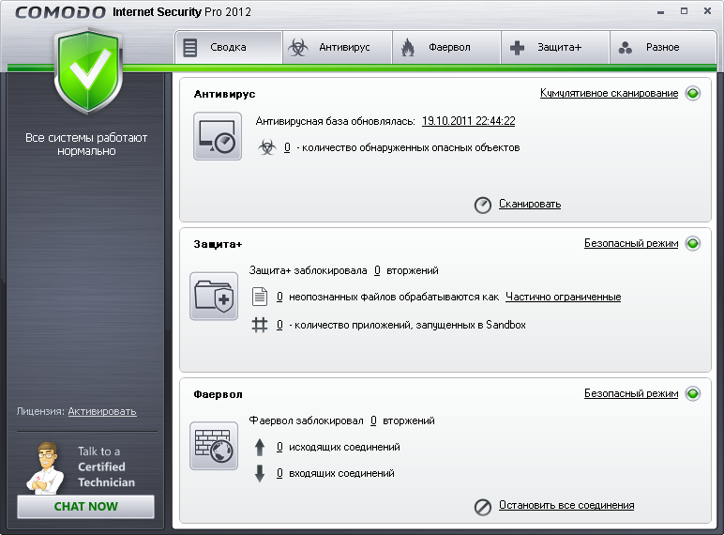Click detected dangerous objects count 0
Viewport: 724px width, 535px height.
287,148
